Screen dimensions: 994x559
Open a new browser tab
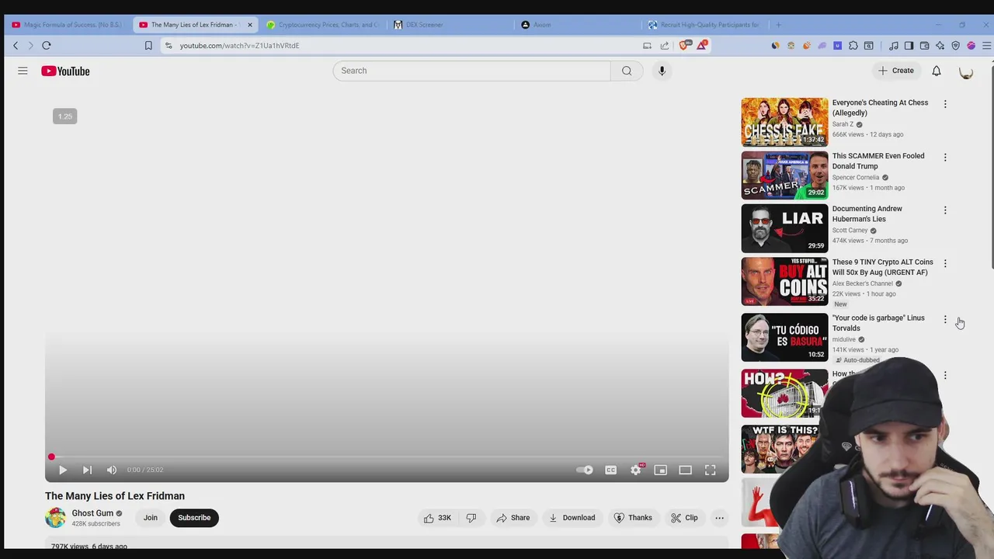[x=779, y=25]
